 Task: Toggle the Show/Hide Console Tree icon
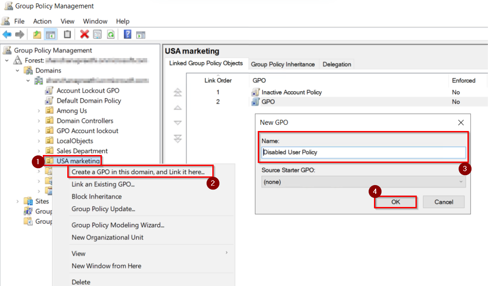[50, 34]
